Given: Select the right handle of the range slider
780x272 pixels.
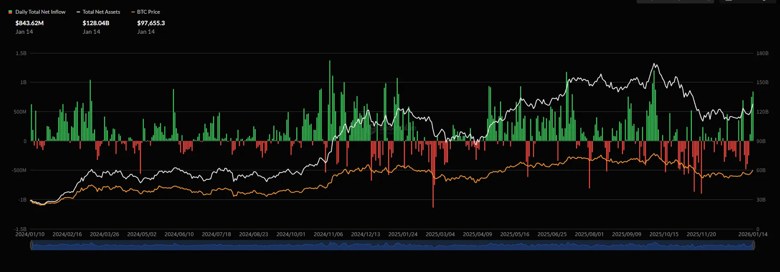Looking at the screenshot, I should (x=753, y=245).
